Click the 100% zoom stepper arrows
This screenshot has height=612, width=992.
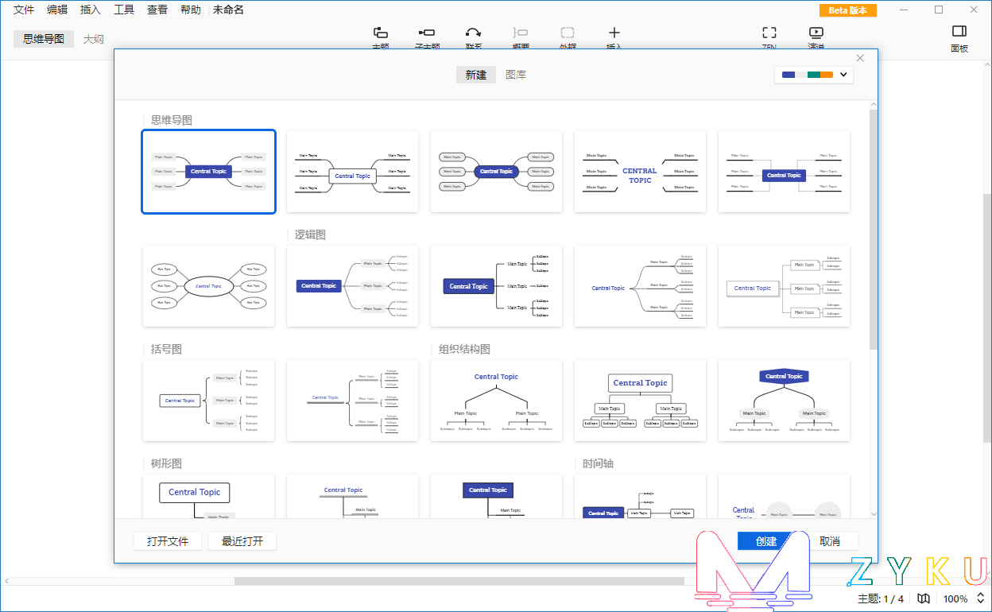pyautogui.click(x=979, y=598)
